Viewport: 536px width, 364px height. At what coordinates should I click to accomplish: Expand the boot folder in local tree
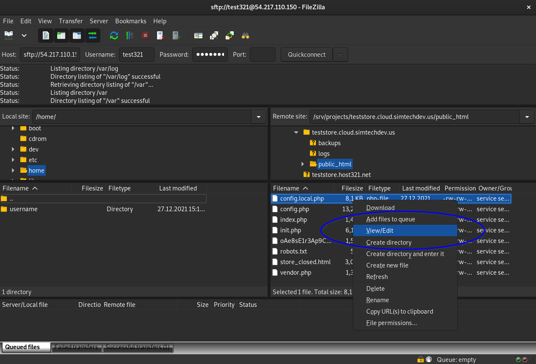pyautogui.click(x=13, y=128)
